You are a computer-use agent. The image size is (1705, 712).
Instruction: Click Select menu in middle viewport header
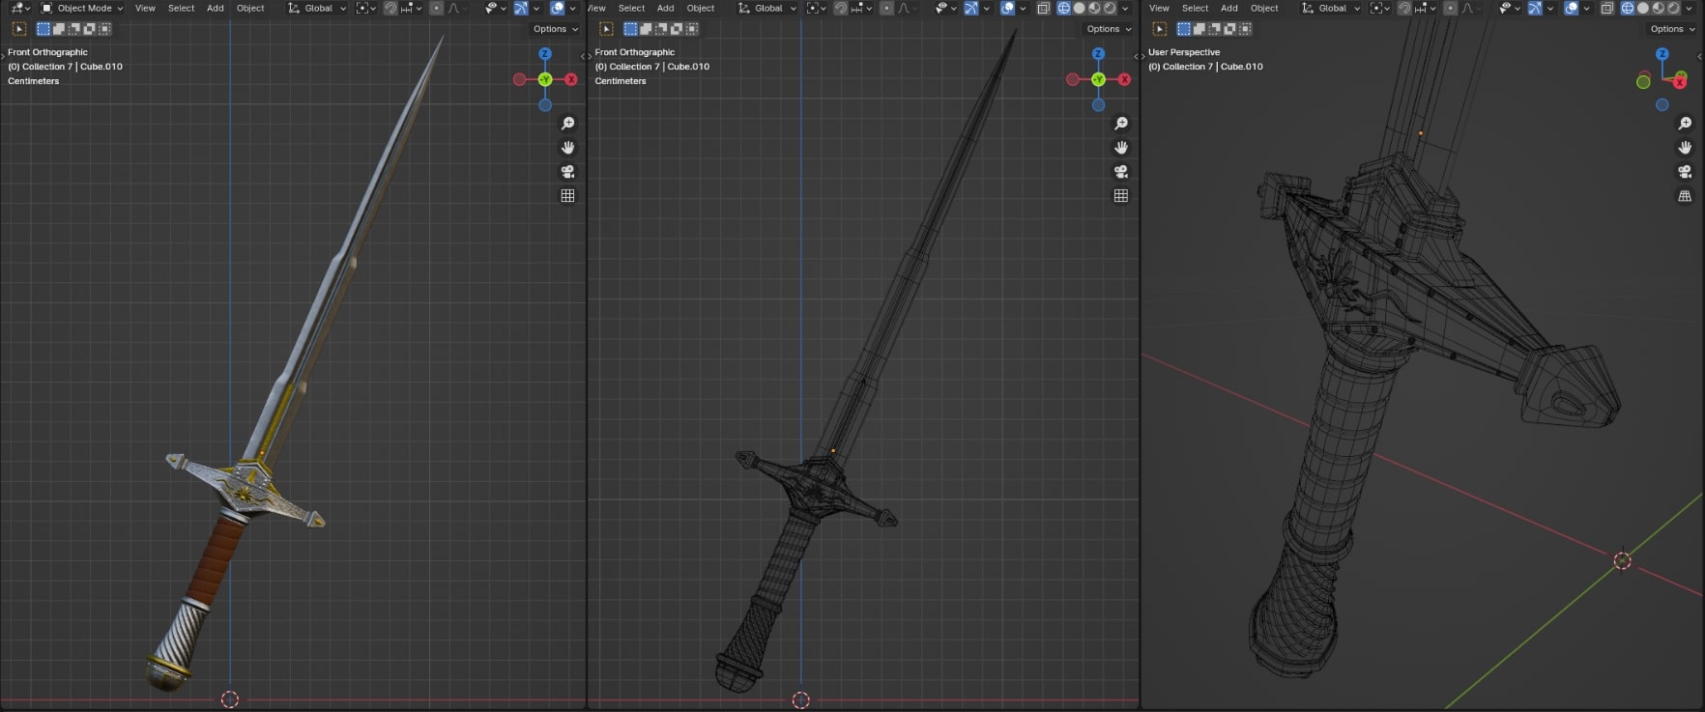coord(631,9)
